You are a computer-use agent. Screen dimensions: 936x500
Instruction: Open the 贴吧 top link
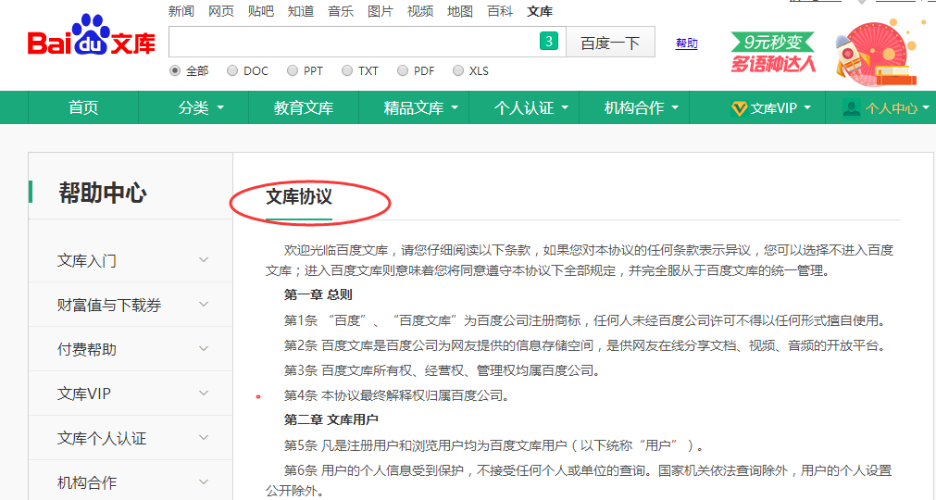coord(261,11)
